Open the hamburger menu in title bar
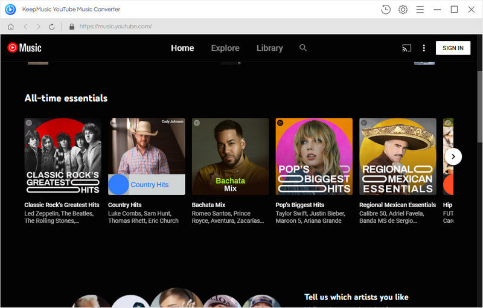483x308 pixels. 420,10
